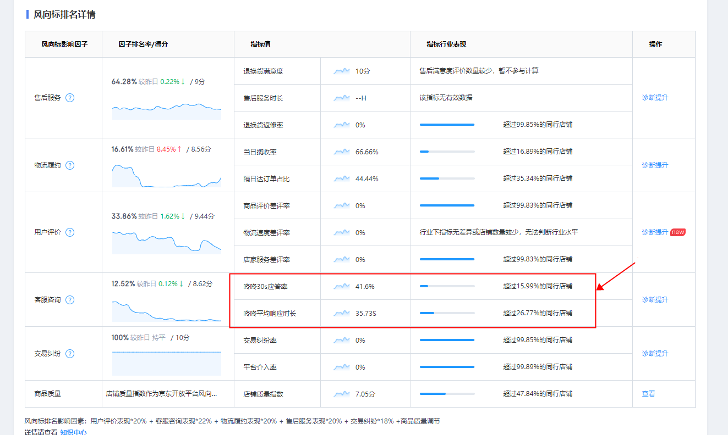Open trend icon for 物流速度差评率
The image size is (728, 435).
(x=342, y=232)
